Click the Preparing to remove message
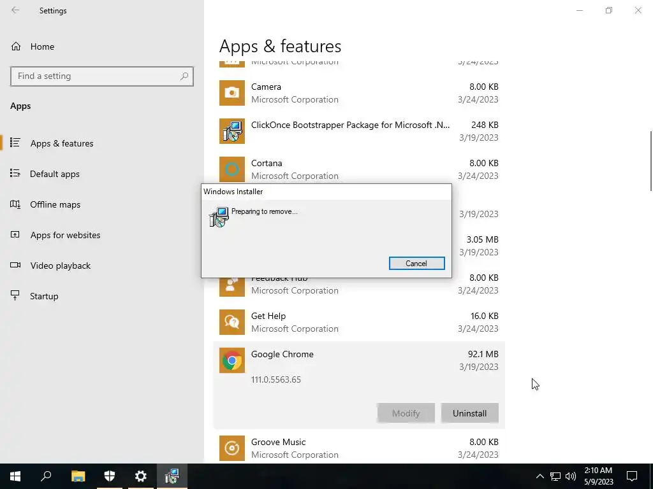 265,211
